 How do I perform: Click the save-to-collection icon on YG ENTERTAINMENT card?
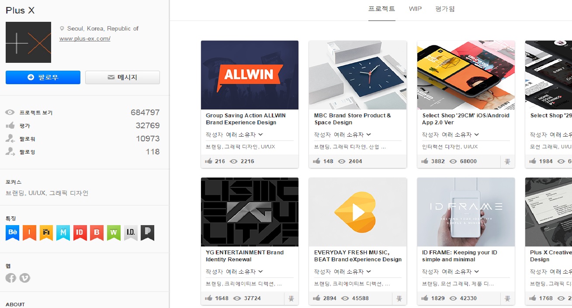tap(291, 298)
